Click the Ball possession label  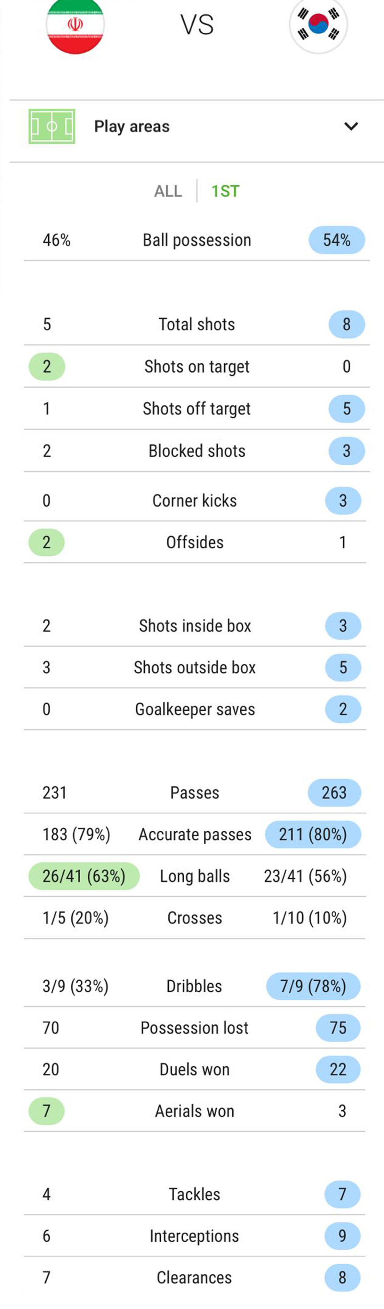(197, 240)
